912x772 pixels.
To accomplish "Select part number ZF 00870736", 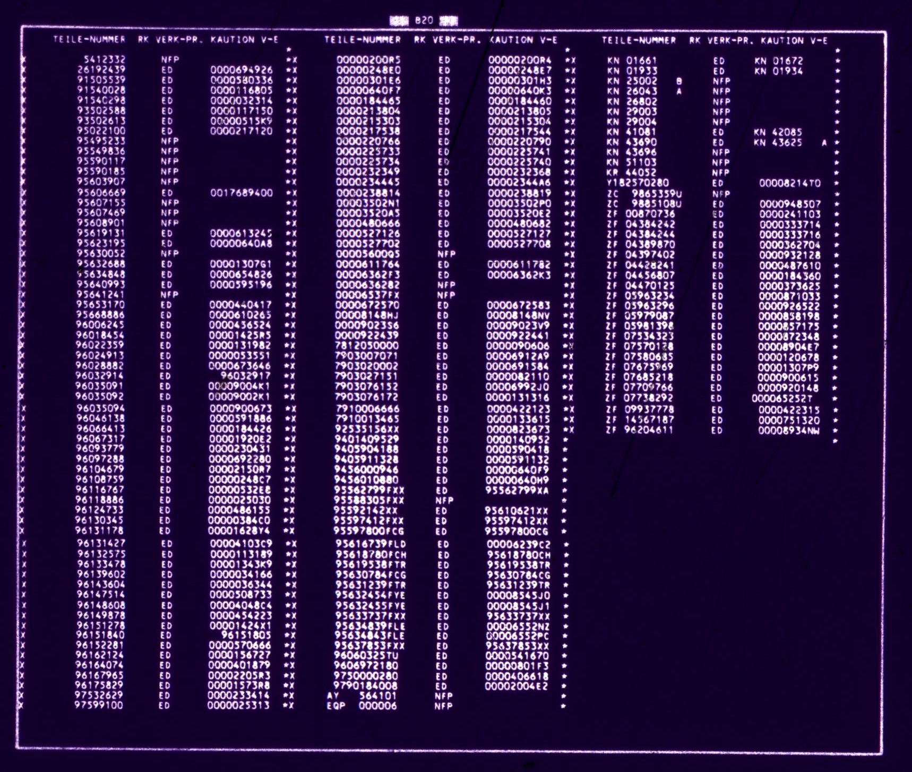I will (641, 214).
